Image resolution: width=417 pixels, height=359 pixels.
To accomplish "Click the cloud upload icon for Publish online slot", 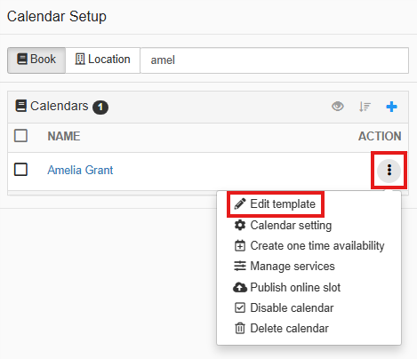I will [240, 287].
